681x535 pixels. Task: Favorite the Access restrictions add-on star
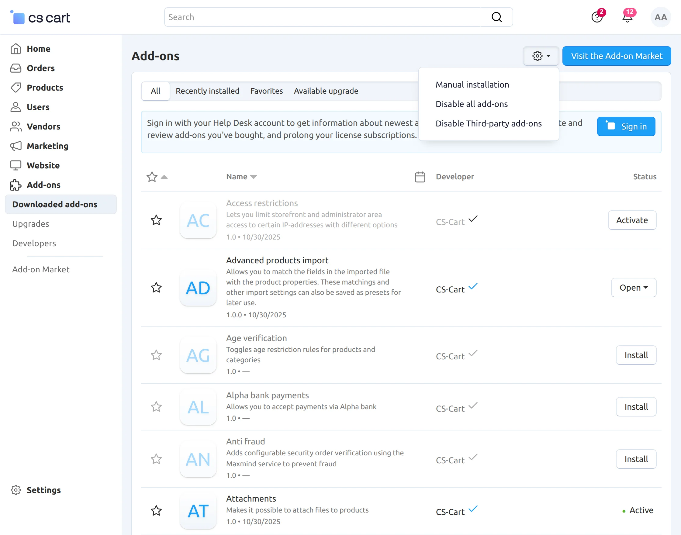pyautogui.click(x=156, y=220)
